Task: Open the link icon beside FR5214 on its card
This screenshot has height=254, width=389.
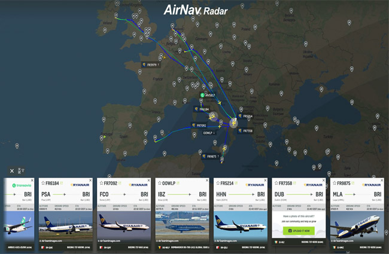Action: (236, 183)
